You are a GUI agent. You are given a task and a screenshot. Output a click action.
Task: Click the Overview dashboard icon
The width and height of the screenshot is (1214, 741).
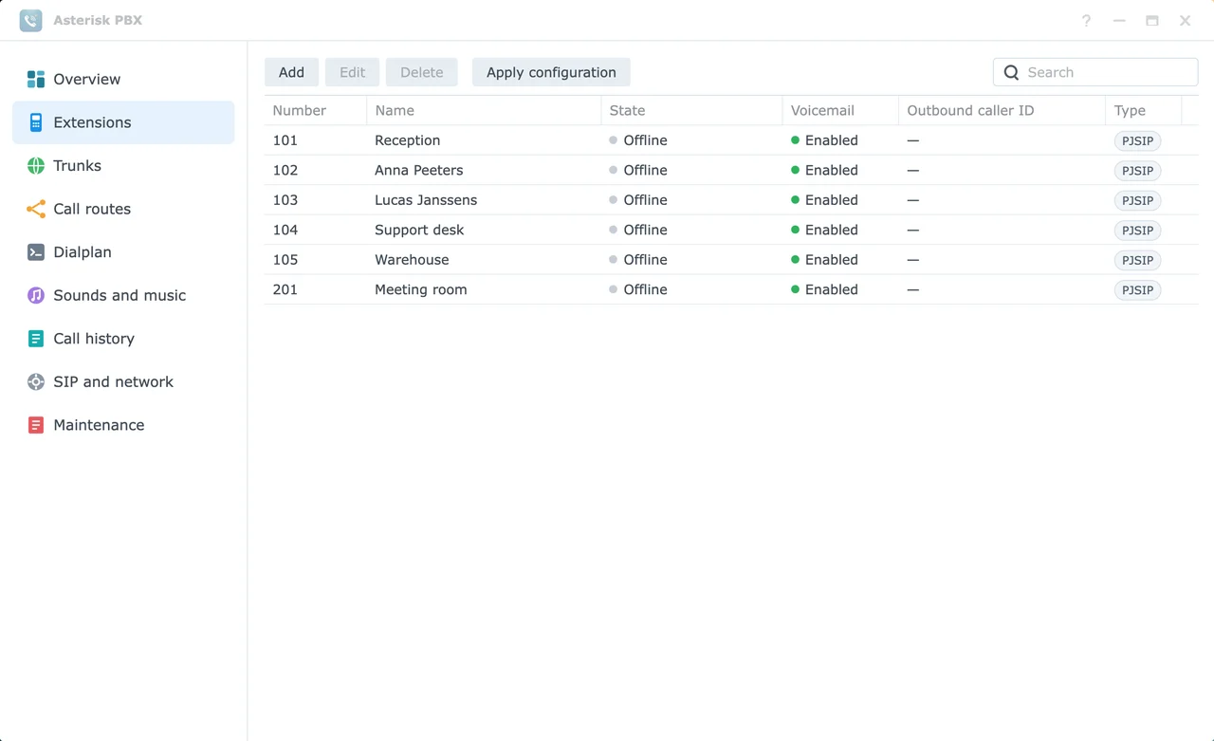coord(36,80)
